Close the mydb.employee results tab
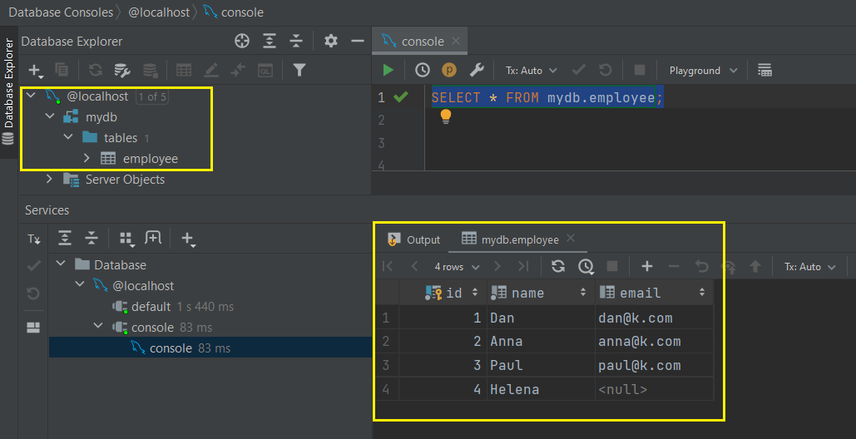This screenshot has width=856, height=439. pos(571,238)
